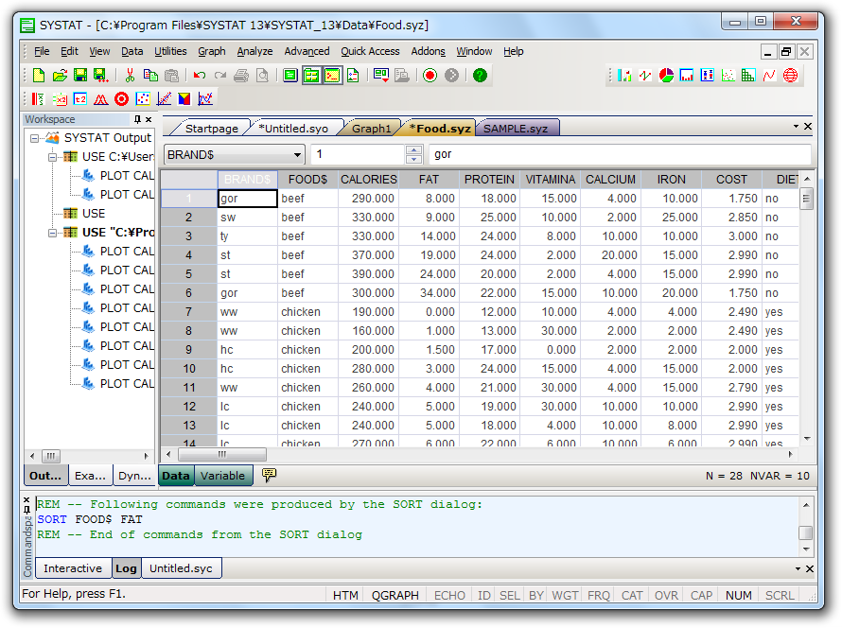Click the Cut scissors icon
Image resolution: width=842 pixels, height=628 pixels.
coord(130,75)
